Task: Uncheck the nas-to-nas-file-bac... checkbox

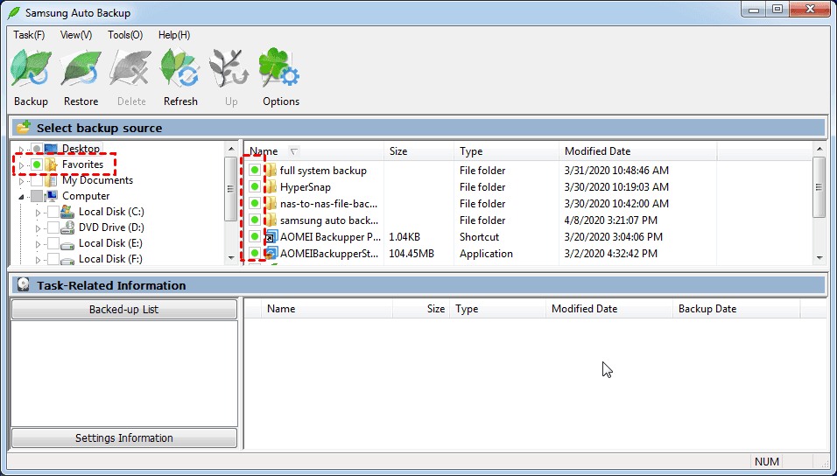Action: click(255, 204)
